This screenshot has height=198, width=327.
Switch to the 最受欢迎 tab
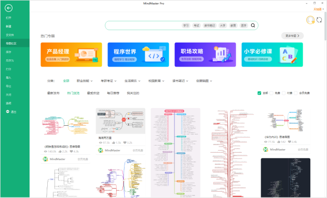pyautogui.click(x=93, y=93)
